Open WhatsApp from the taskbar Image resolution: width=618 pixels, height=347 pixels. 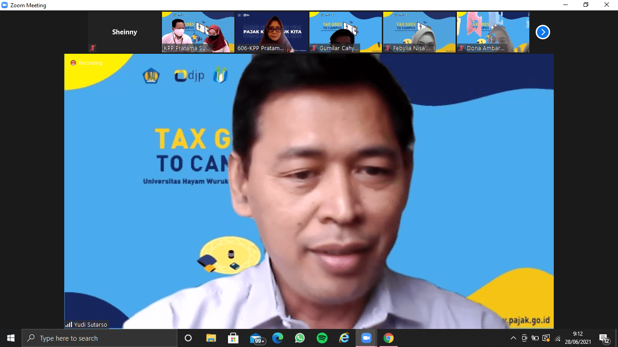click(x=299, y=338)
